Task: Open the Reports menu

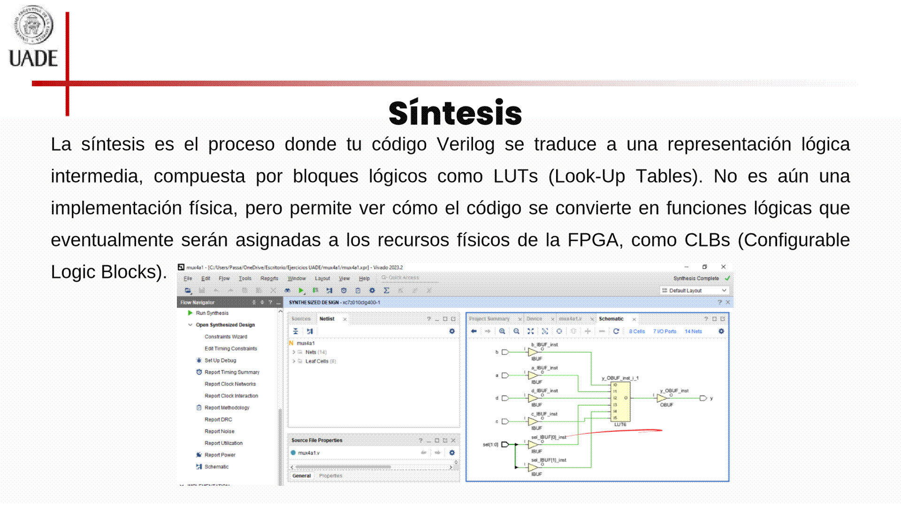Action: click(x=269, y=278)
